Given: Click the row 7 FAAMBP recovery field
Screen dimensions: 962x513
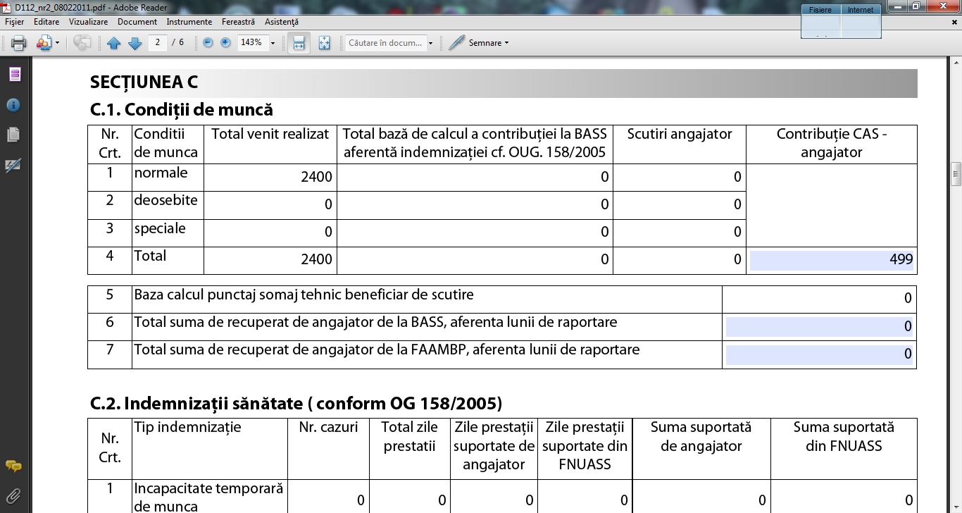Looking at the screenshot, I should tap(819, 354).
